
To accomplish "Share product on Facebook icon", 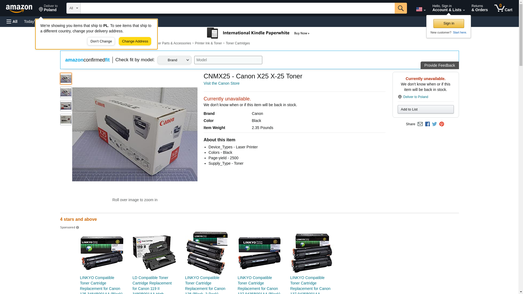I will tap(427, 124).
